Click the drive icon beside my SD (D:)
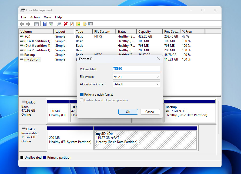241x174 pixels. coord(22,59)
